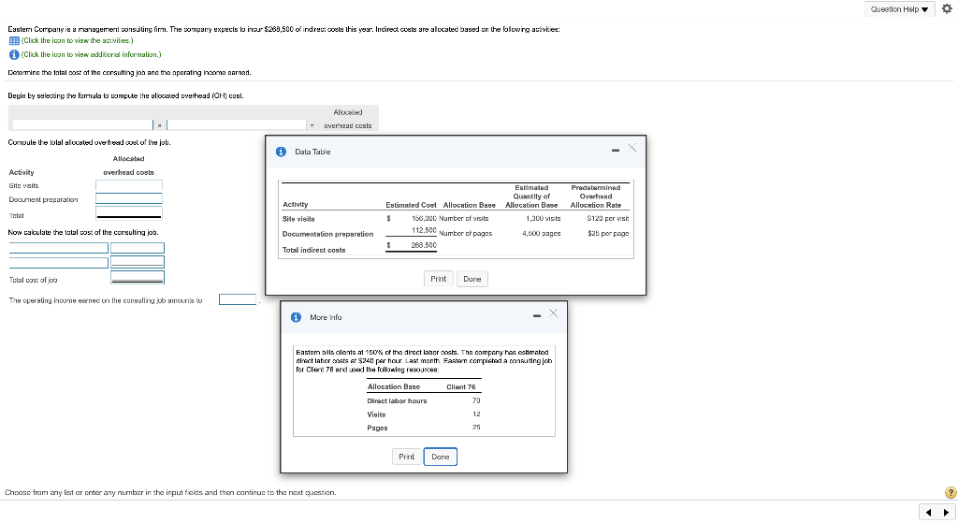Open link to view additional information
The height and width of the screenshot is (523, 958).
tap(91, 54)
